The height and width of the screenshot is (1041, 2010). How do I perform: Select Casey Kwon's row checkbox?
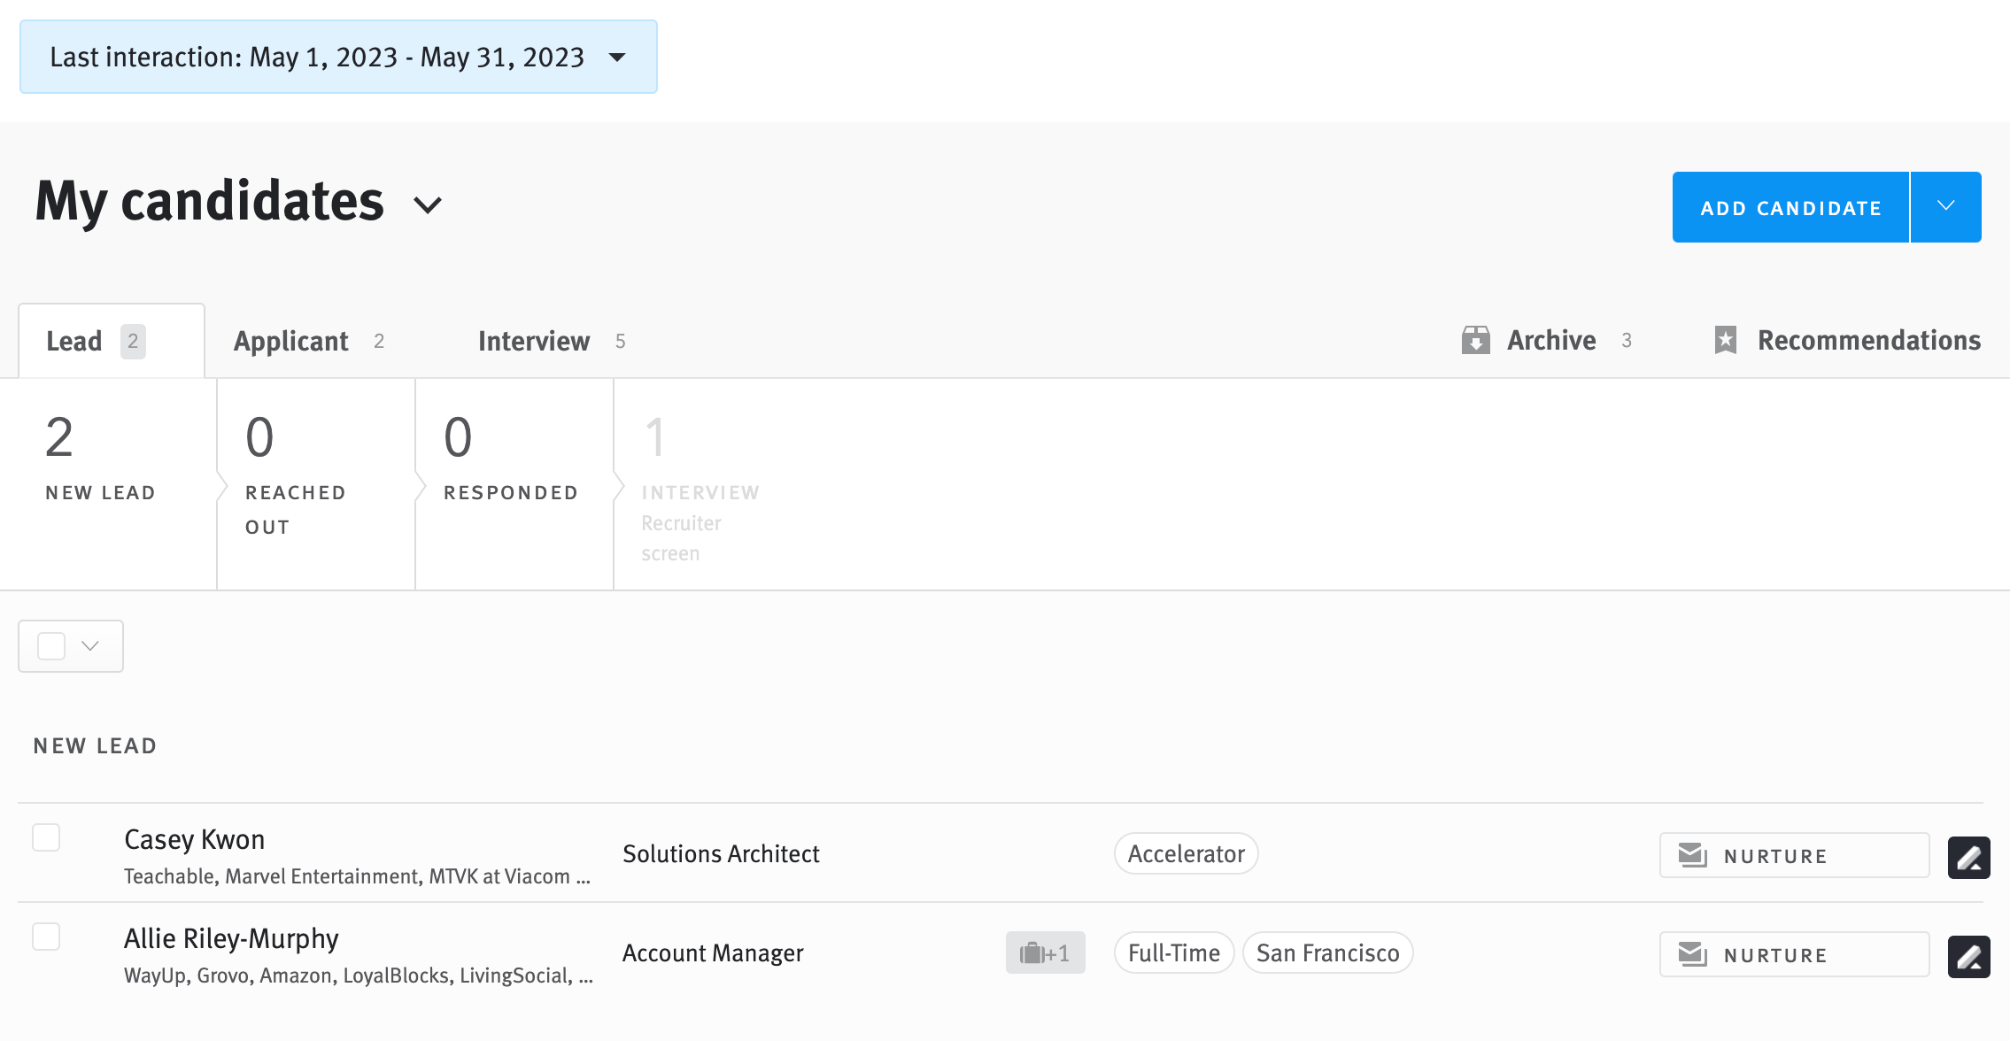[x=46, y=837]
